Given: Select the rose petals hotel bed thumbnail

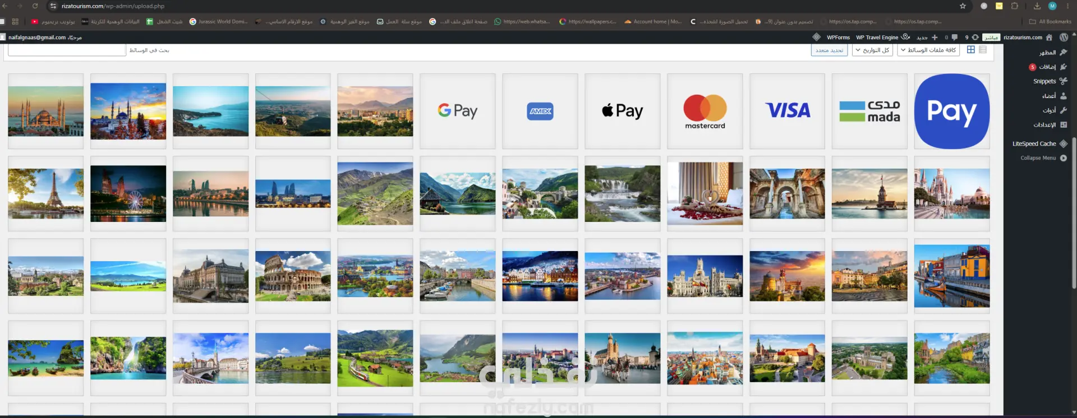Looking at the screenshot, I should tap(705, 193).
